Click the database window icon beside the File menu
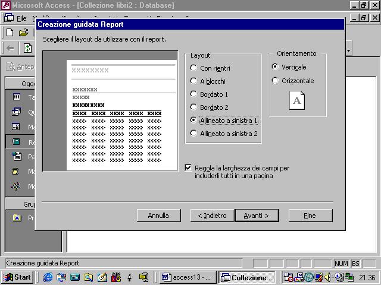This screenshot has width=381, height=285. click(x=9, y=18)
